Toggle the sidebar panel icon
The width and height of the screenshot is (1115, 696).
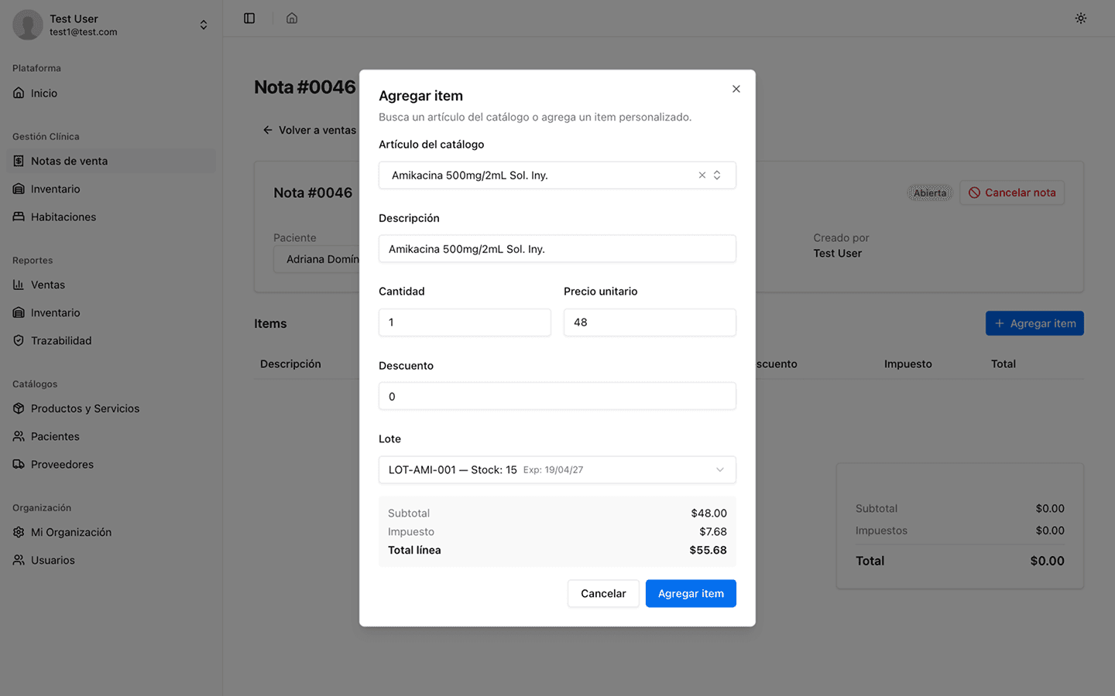click(249, 18)
